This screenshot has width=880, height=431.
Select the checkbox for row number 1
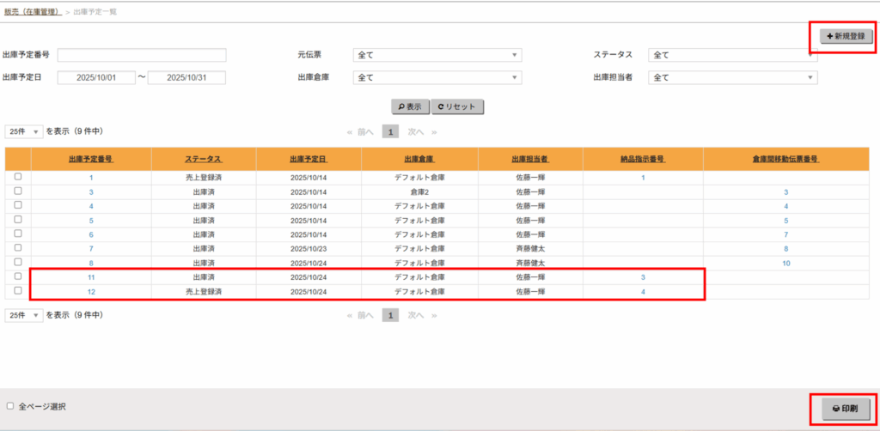coord(18,177)
